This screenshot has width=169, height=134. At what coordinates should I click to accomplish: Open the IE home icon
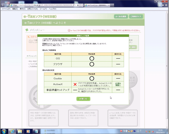(160, 5)
